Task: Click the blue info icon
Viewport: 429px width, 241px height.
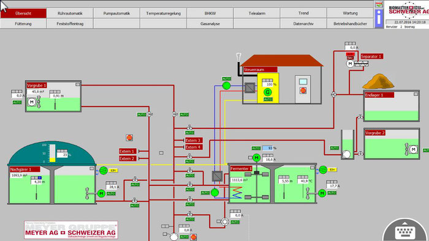Action: coord(379,18)
